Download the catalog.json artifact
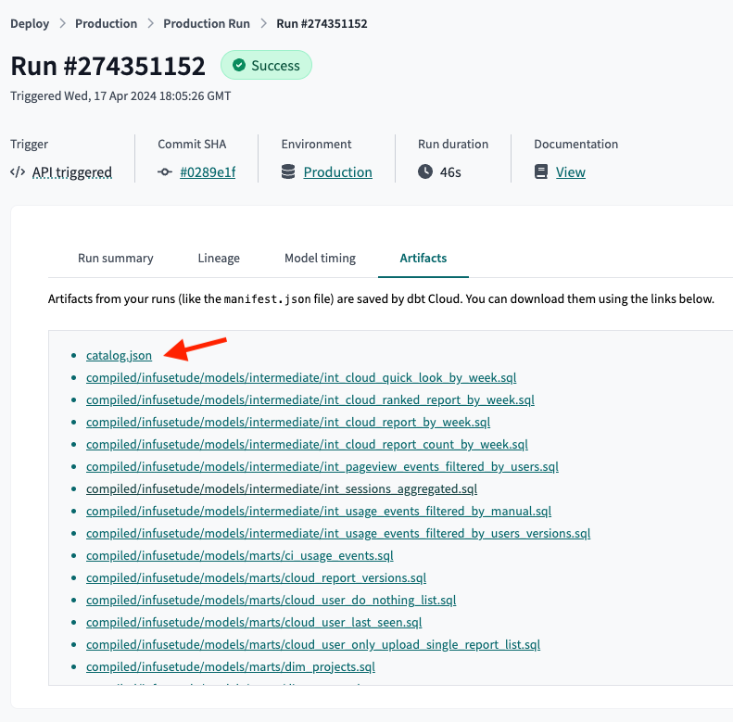The width and height of the screenshot is (733, 722). tap(119, 355)
